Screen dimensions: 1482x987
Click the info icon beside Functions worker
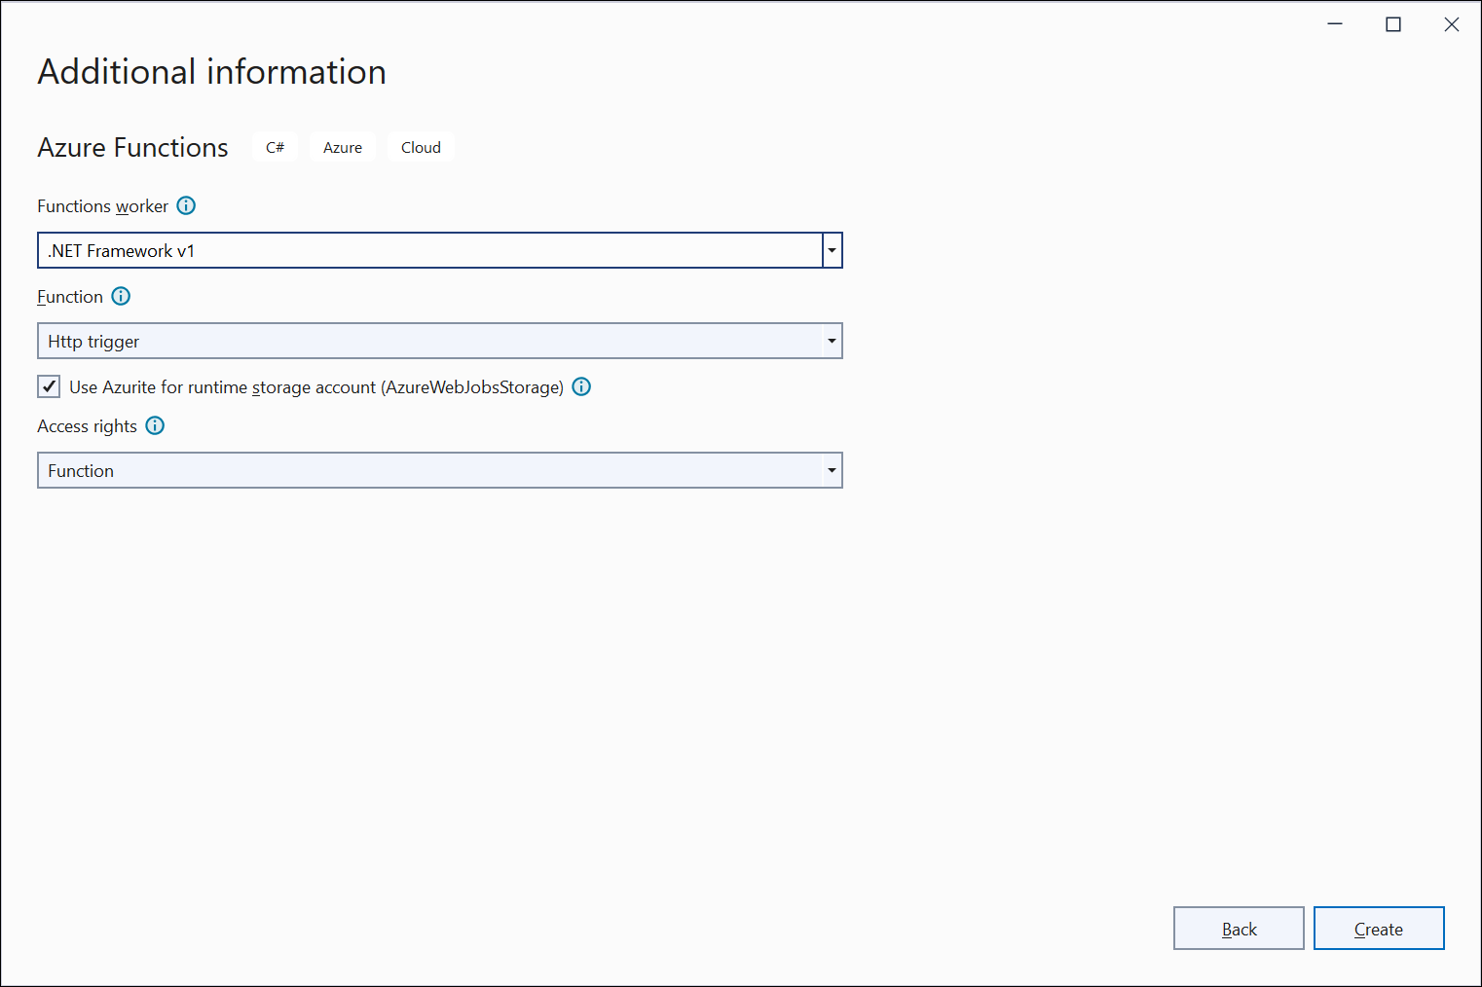point(186,205)
